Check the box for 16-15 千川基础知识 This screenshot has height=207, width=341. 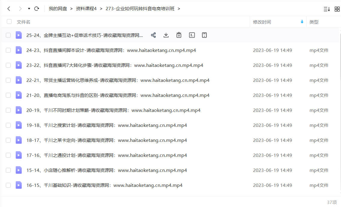pos(8,185)
